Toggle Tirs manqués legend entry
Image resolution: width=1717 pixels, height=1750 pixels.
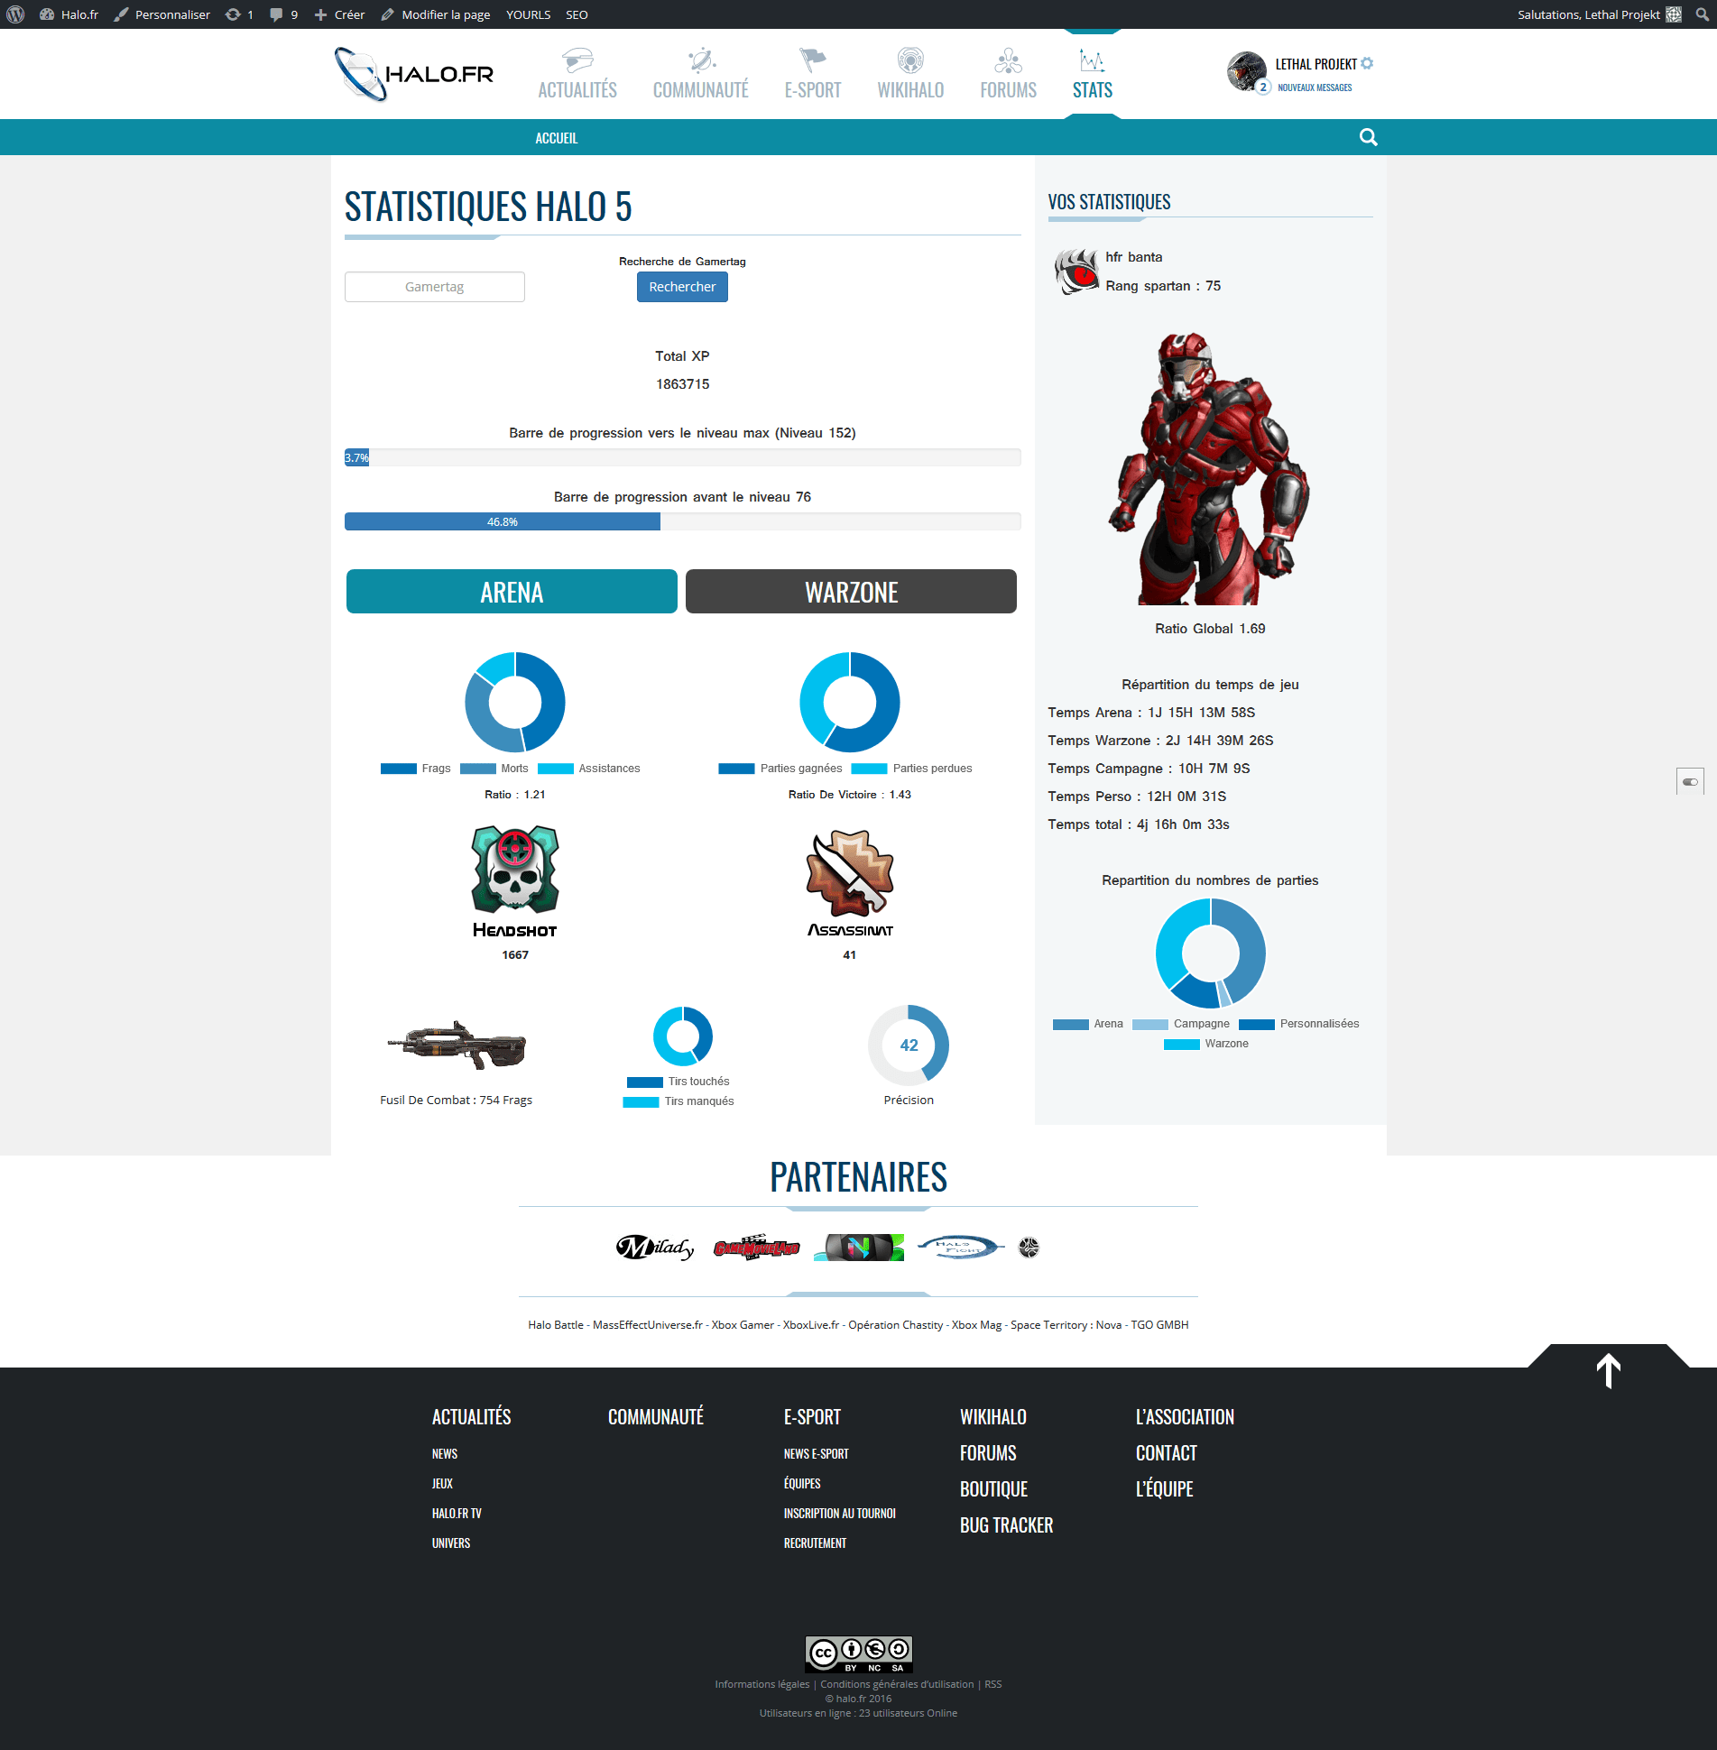pyautogui.click(x=678, y=1101)
